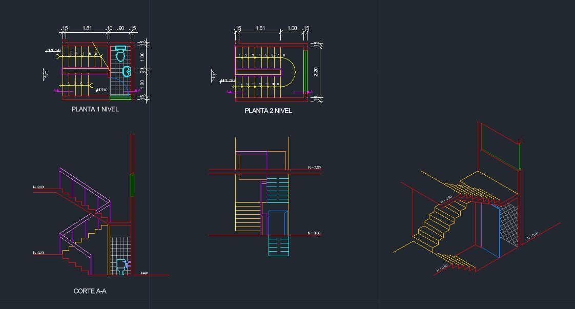Select the N - 2.80 label in front elevation
Screen dimensions: 575x309
pos(314,168)
